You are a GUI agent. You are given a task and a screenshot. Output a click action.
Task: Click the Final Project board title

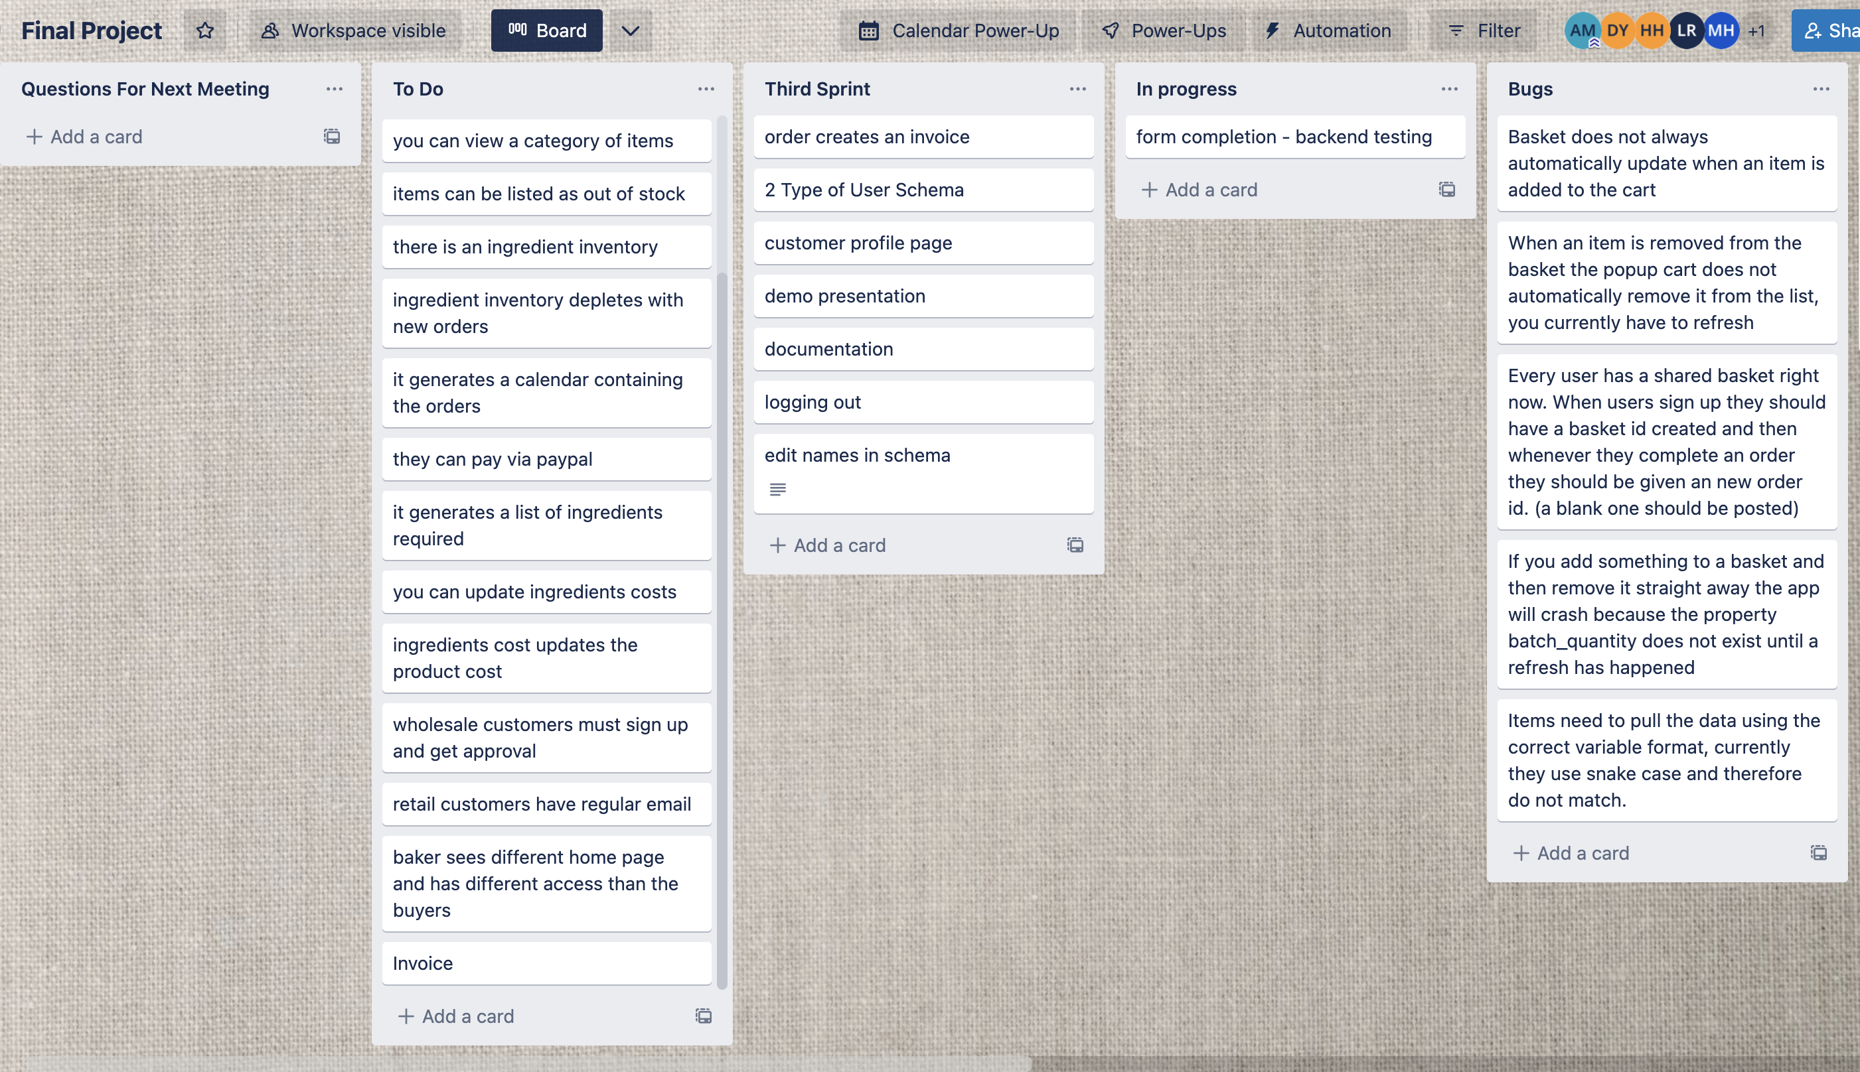92,31
